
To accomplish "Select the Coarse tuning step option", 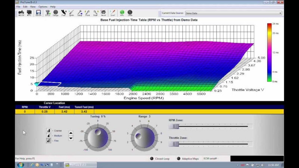I will [x=49, y=131].
